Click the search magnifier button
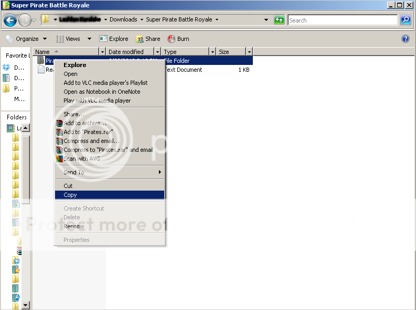 coord(406,20)
